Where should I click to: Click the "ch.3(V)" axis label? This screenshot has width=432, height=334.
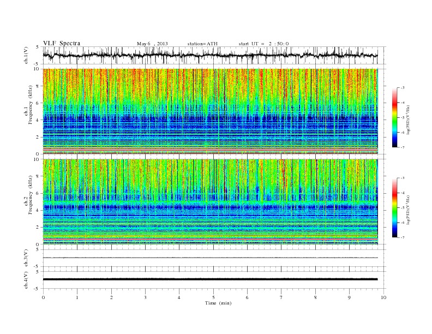point(26,258)
